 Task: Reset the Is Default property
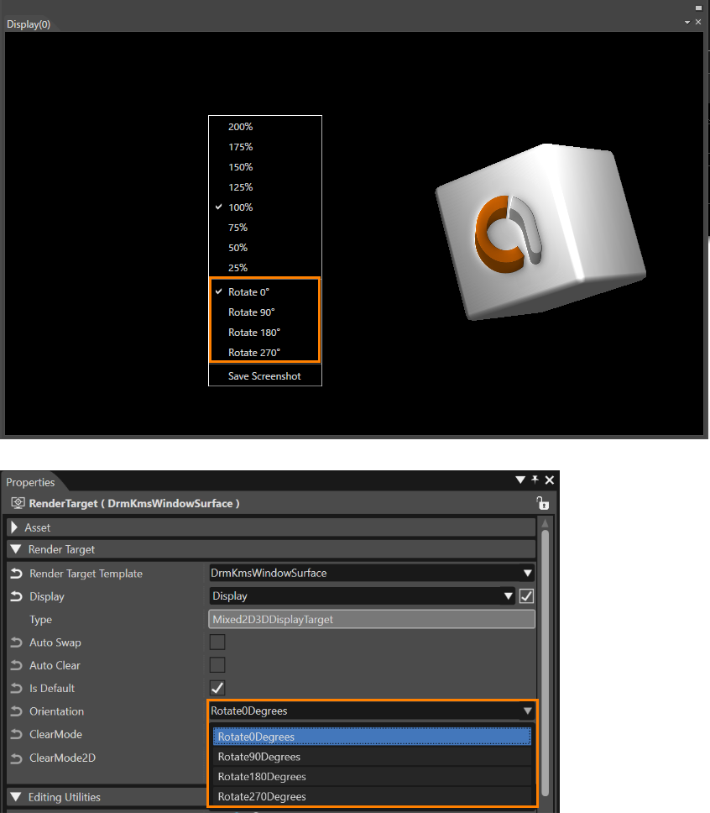[x=17, y=688]
